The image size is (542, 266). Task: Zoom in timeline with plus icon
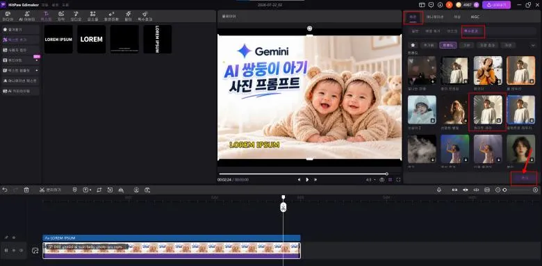[x=536, y=190]
